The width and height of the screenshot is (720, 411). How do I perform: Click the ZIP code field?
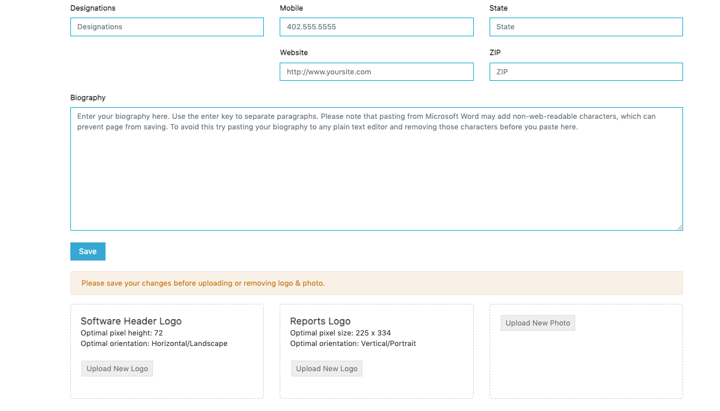(586, 71)
